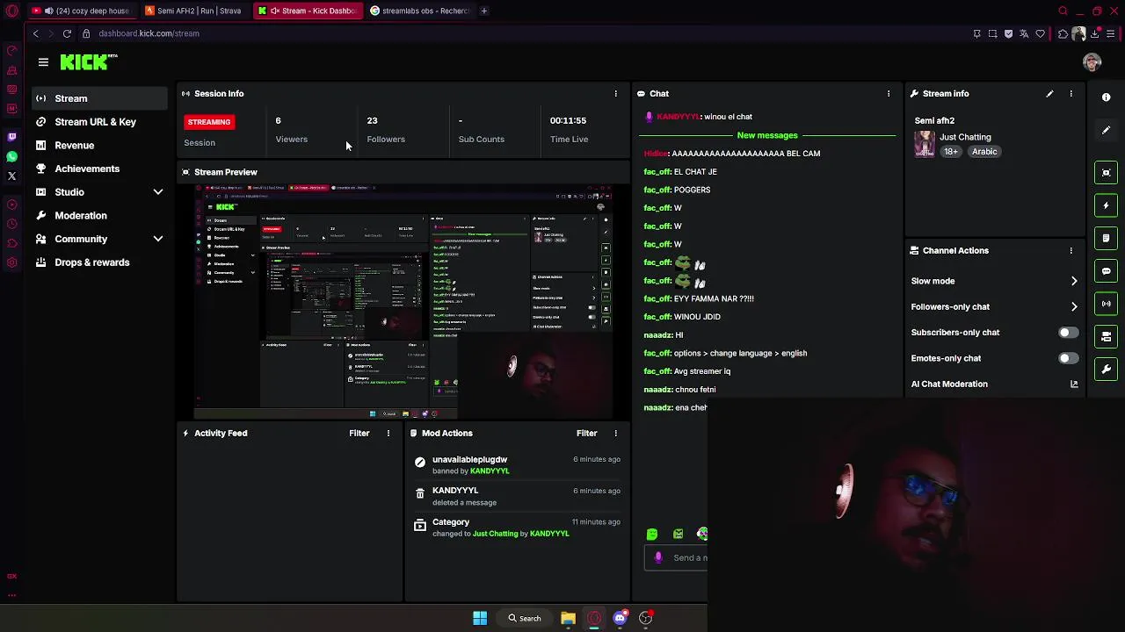The image size is (1125, 632).
Task: Open Channel Actions three-dot menu
Action: tap(1071, 250)
